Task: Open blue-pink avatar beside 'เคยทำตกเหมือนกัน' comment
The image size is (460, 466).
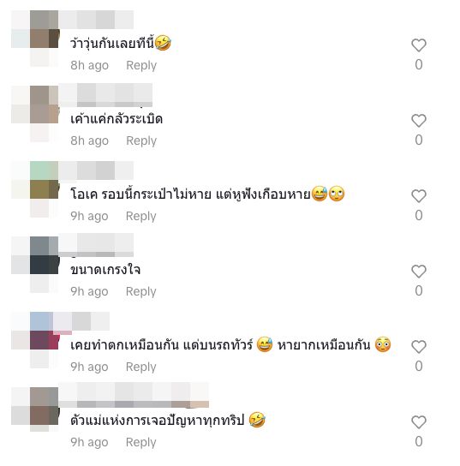Action: (44, 331)
